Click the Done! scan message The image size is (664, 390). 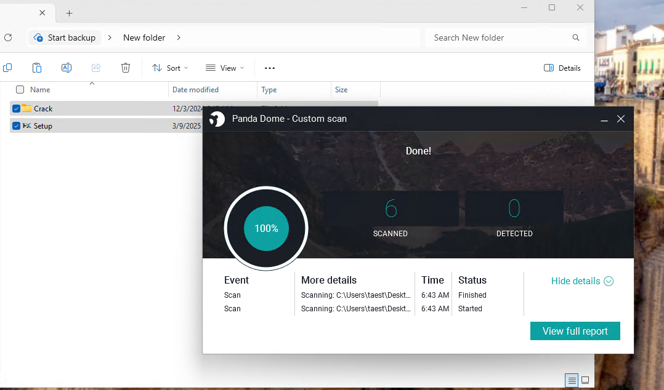(418, 151)
